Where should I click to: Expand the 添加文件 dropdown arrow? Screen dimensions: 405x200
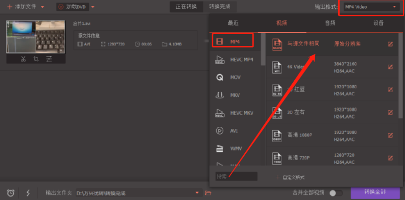coord(43,7)
